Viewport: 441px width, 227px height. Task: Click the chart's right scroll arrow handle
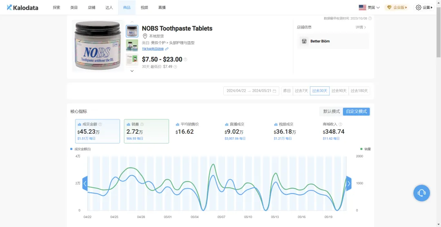pyautogui.click(x=349, y=183)
